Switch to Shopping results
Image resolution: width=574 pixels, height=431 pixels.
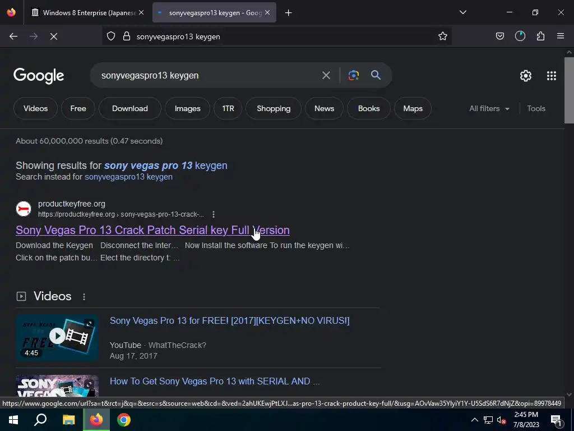(274, 108)
